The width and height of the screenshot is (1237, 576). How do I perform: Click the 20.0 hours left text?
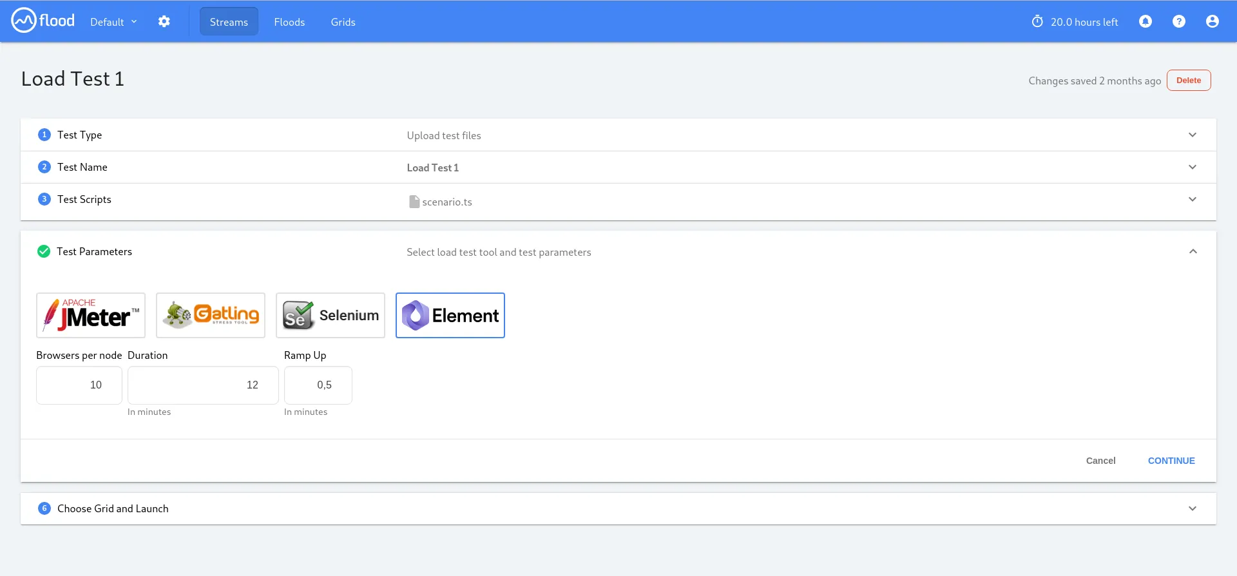[x=1084, y=22]
